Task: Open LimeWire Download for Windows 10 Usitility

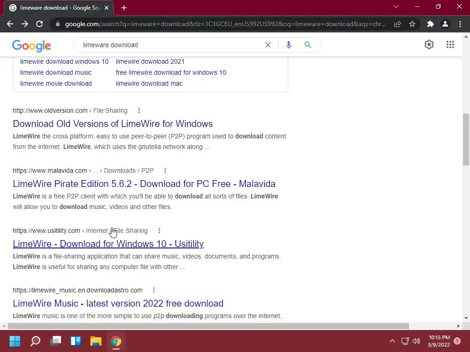Action: [x=108, y=244]
